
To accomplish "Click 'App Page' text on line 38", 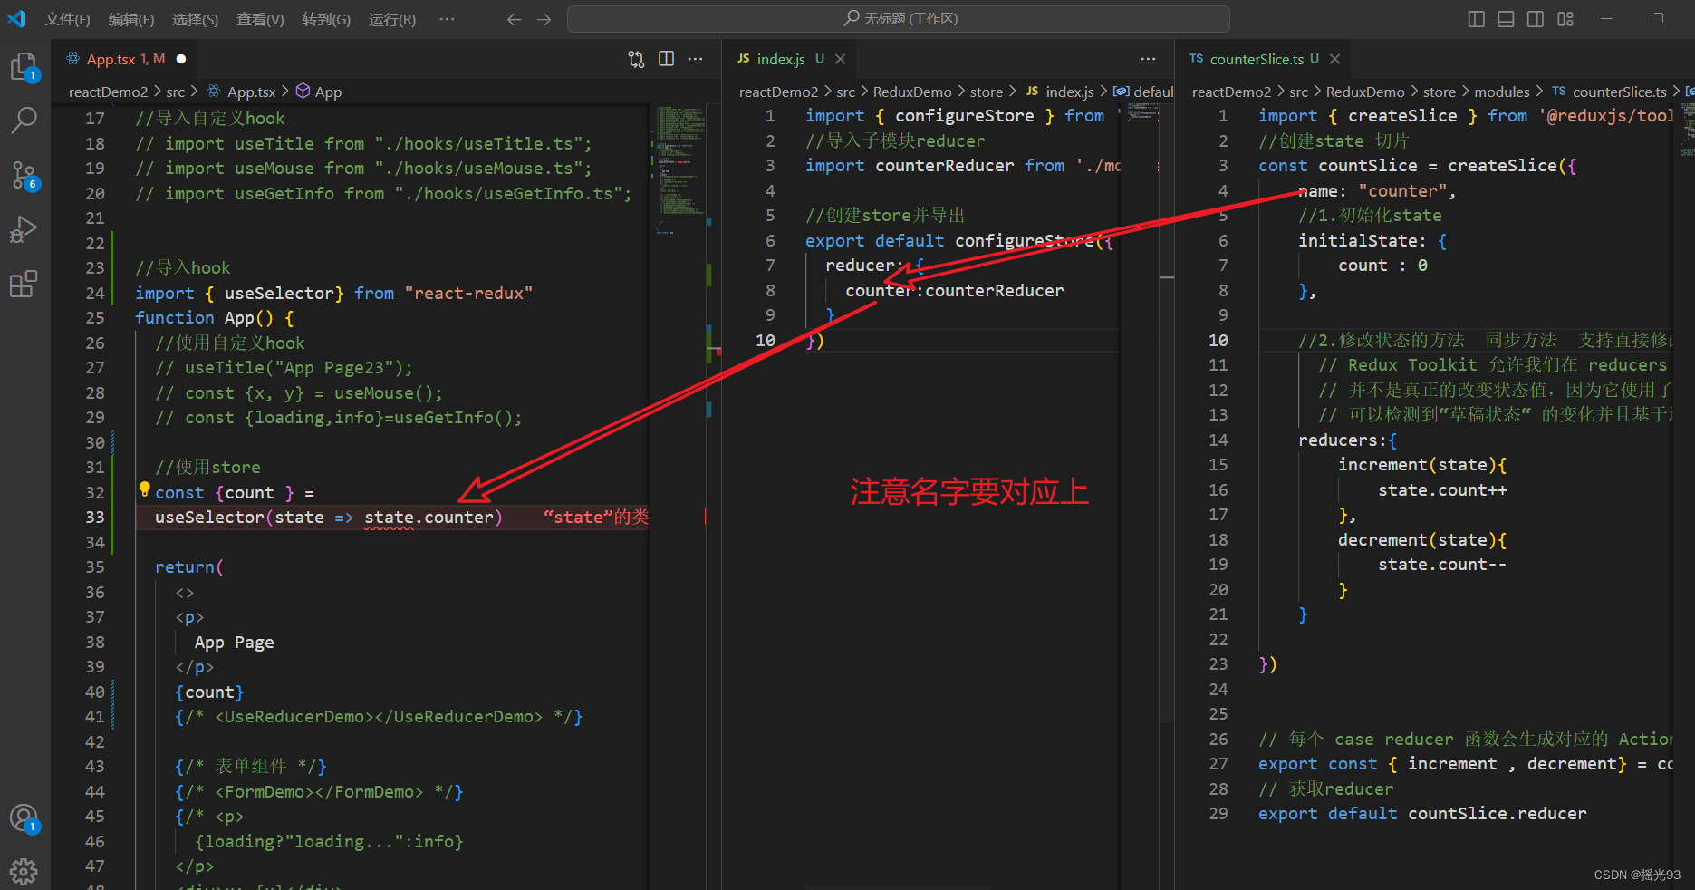I will coord(234,643).
